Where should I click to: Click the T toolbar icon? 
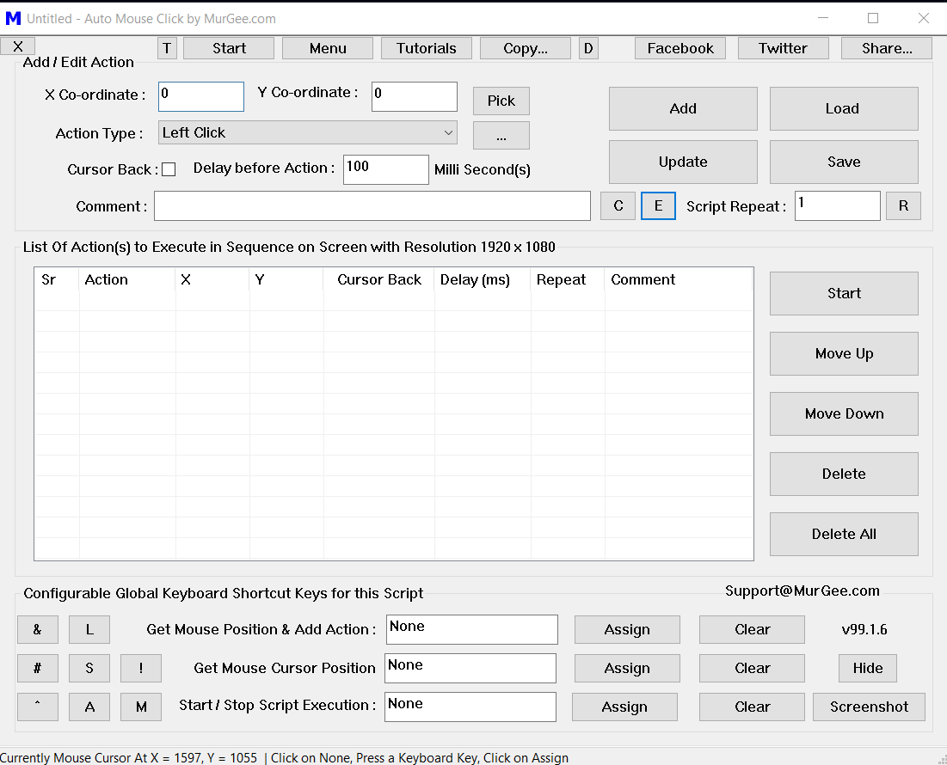coord(167,47)
